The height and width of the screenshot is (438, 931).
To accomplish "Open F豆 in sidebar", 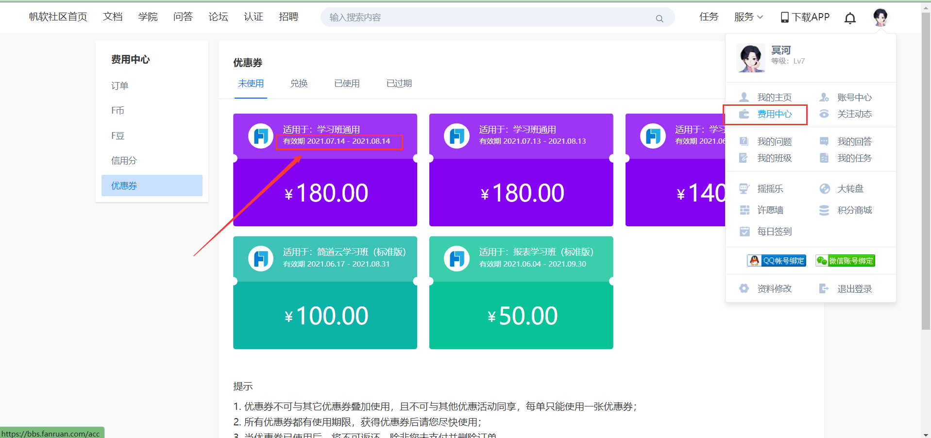I will (118, 135).
